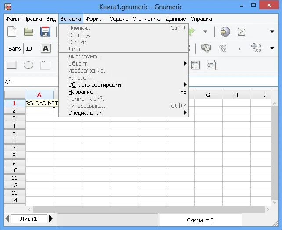Click the Gnumeric application icon in title bar
The image size is (282, 230).
click(8, 7)
